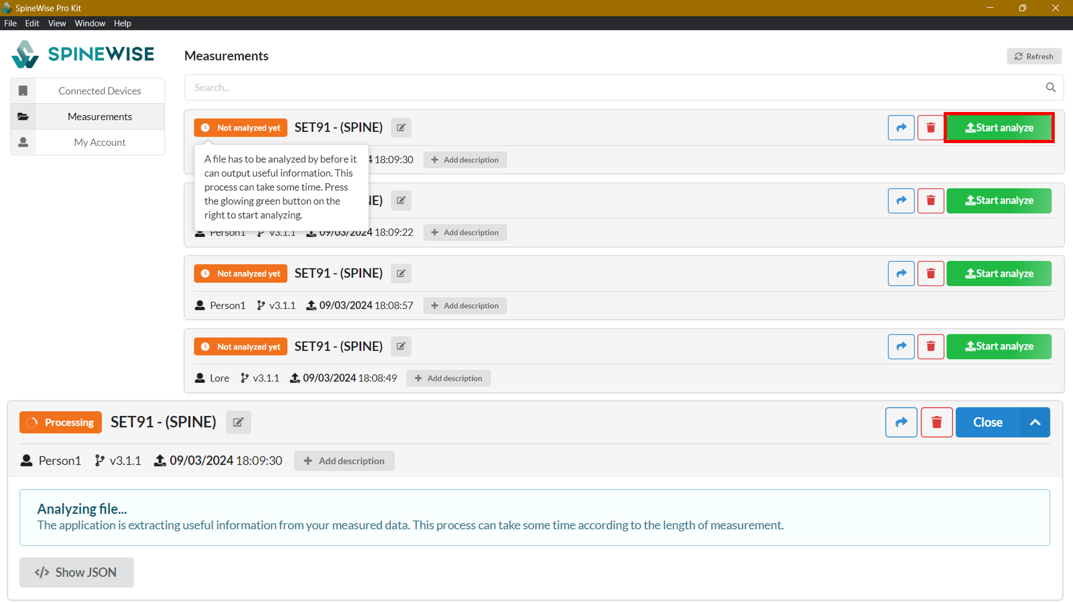Screen dimensions: 1073x603
Task: Delete Lore's 18:08:49 measurement
Action: [931, 346]
